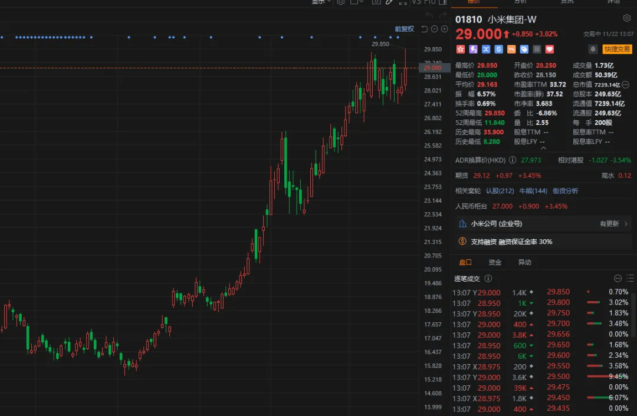The image size is (637, 416).
Task: Click the 9.45% order book percentage
Action: coord(618,377)
